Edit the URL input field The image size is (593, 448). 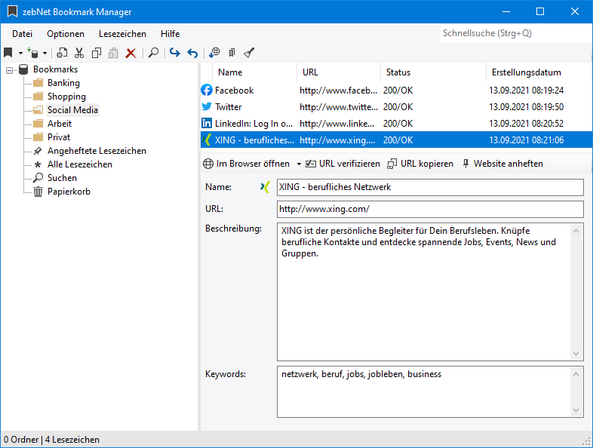(430, 209)
